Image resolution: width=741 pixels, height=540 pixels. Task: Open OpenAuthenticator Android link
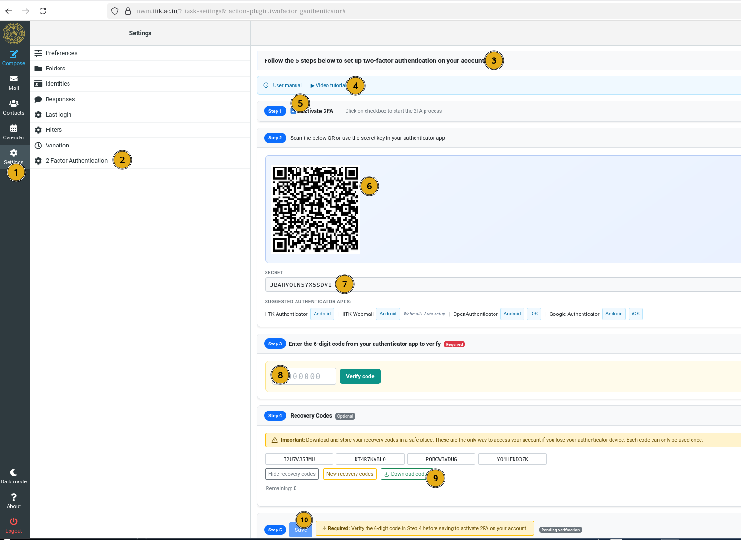tap(512, 314)
